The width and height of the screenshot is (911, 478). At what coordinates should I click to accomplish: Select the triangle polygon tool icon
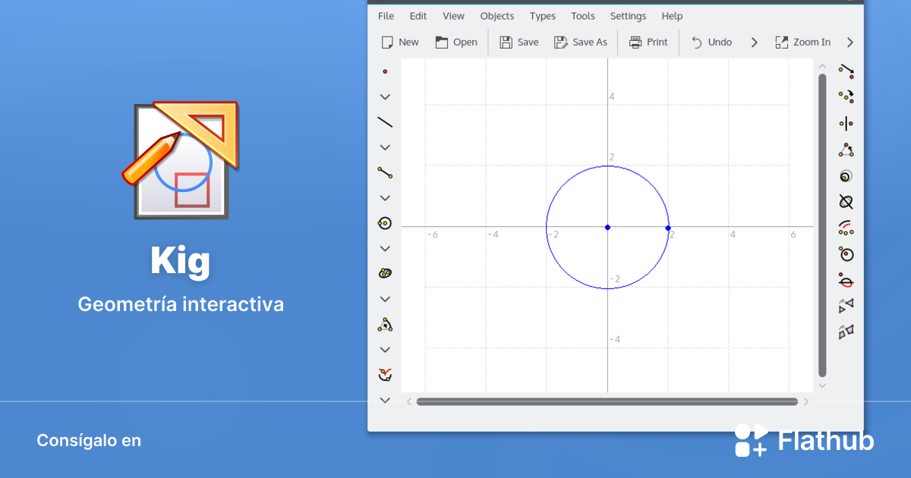click(x=385, y=325)
